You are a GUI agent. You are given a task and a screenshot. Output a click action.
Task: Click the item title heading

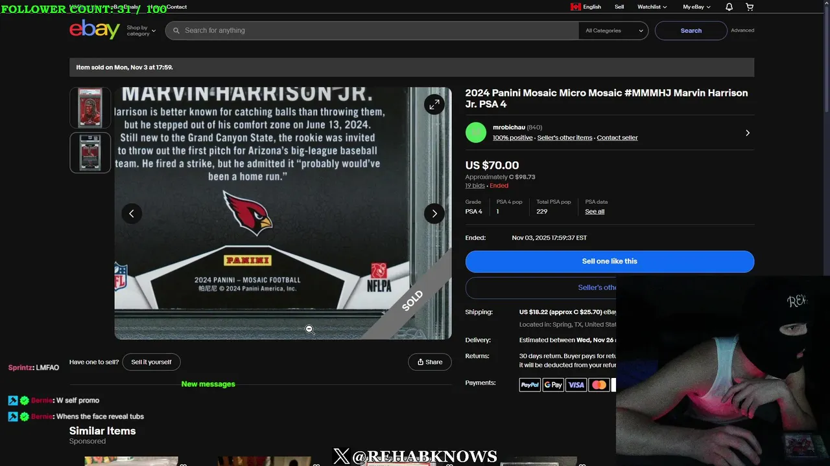tap(606, 98)
